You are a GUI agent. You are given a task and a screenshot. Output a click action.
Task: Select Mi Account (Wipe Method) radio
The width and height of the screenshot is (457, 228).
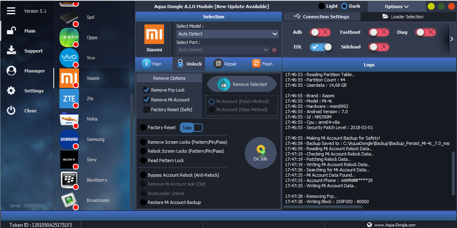tap(212, 110)
